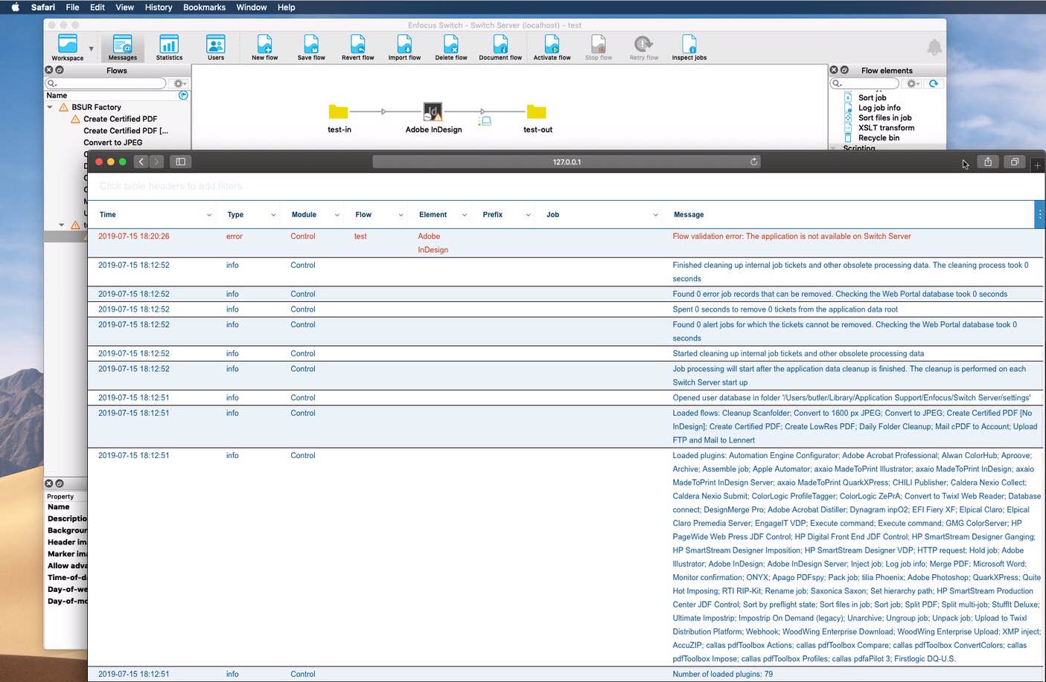Open the File menu

[x=72, y=7]
